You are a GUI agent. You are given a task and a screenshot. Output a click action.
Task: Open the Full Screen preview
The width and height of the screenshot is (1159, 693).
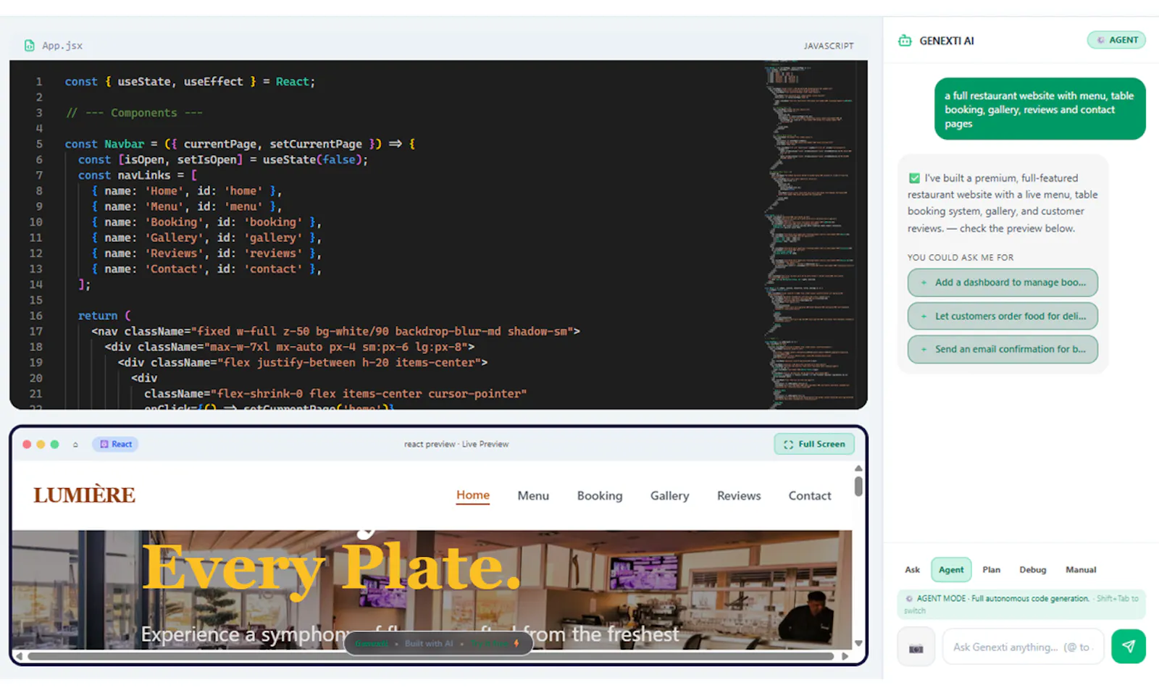pyautogui.click(x=814, y=444)
